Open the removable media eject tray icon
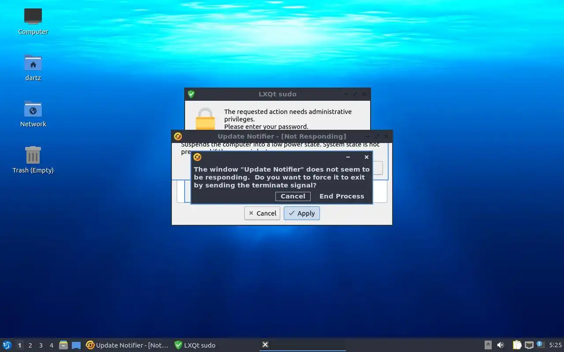The width and height of the screenshot is (564, 352). click(x=488, y=345)
